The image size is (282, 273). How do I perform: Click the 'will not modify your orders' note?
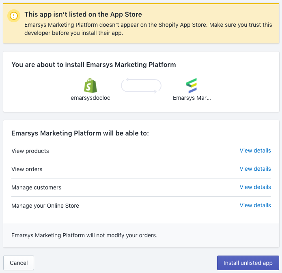(x=84, y=235)
